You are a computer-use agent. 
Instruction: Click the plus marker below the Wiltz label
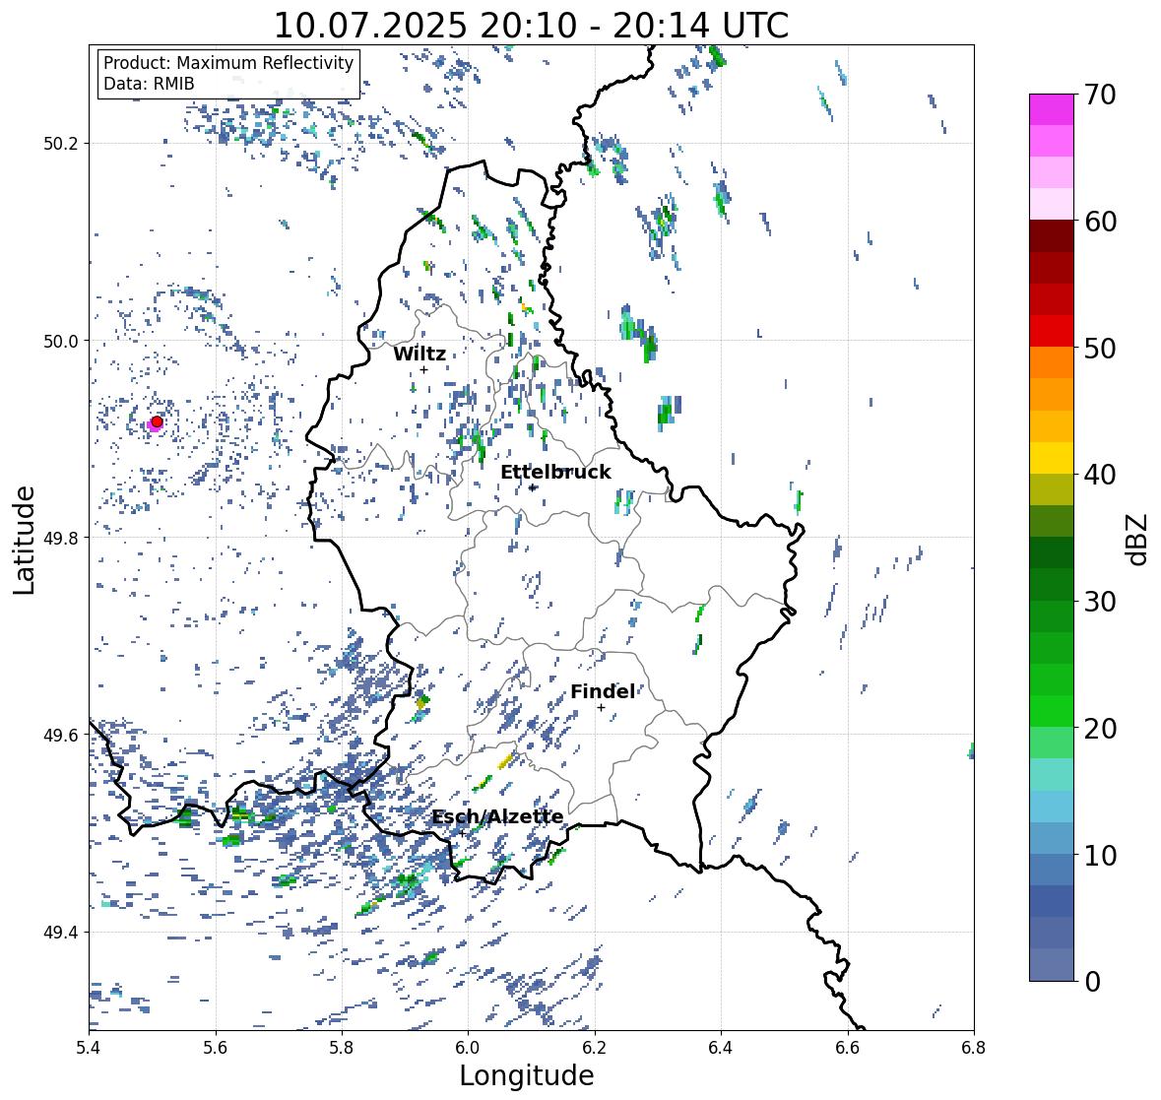[x=423, y=369]
